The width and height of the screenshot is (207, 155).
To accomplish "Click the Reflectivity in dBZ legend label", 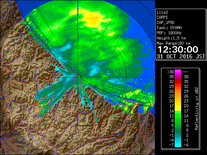I will (x=197, y=108).
